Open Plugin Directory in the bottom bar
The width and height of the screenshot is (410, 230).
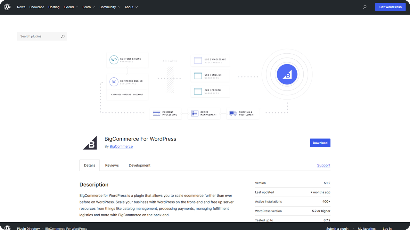click(x=29, y=228)
